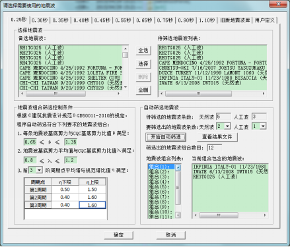Switch to the 用户定义 tab
Screen dimensions: 290x247
pyautogui.click(x=265, y=20)
